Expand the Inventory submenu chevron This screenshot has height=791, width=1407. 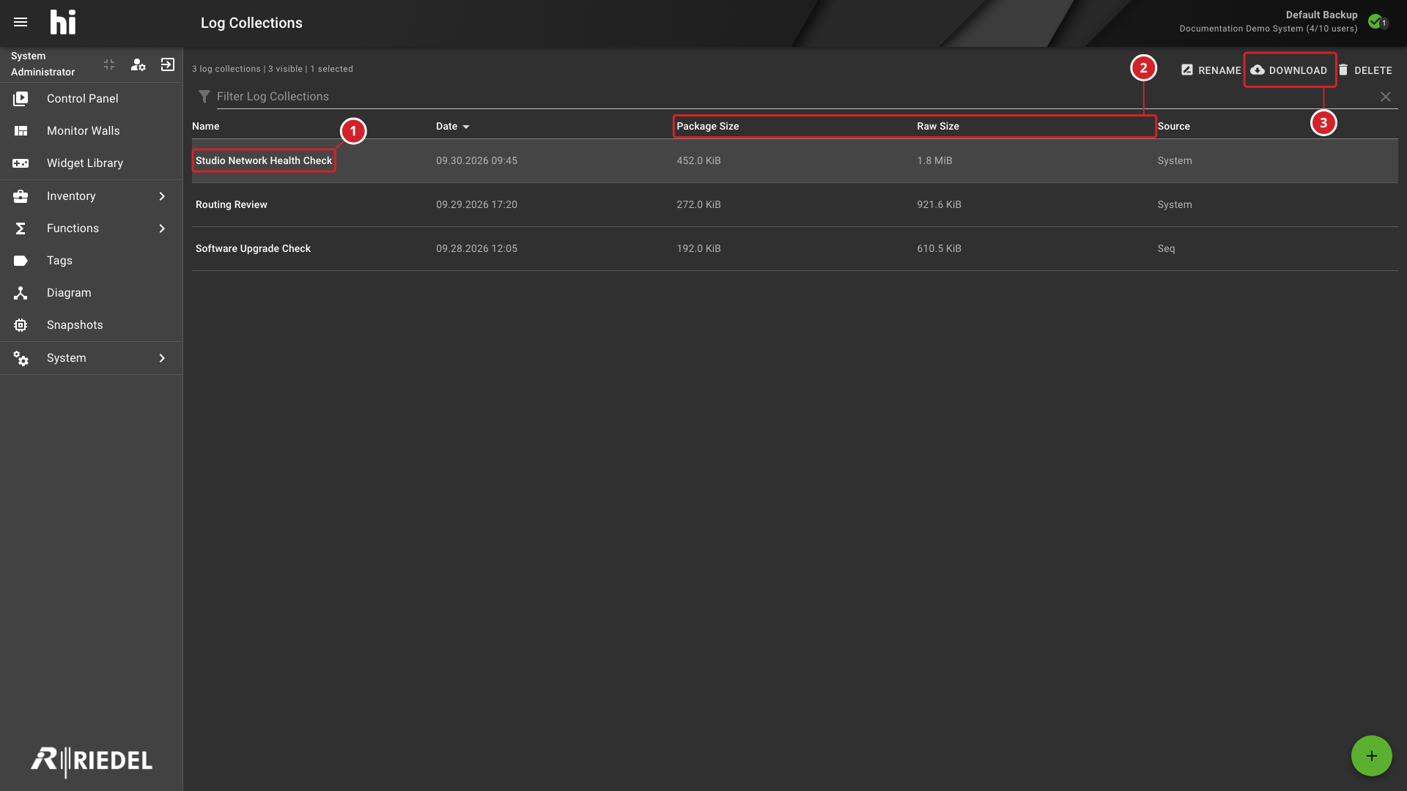pos(162,196)
